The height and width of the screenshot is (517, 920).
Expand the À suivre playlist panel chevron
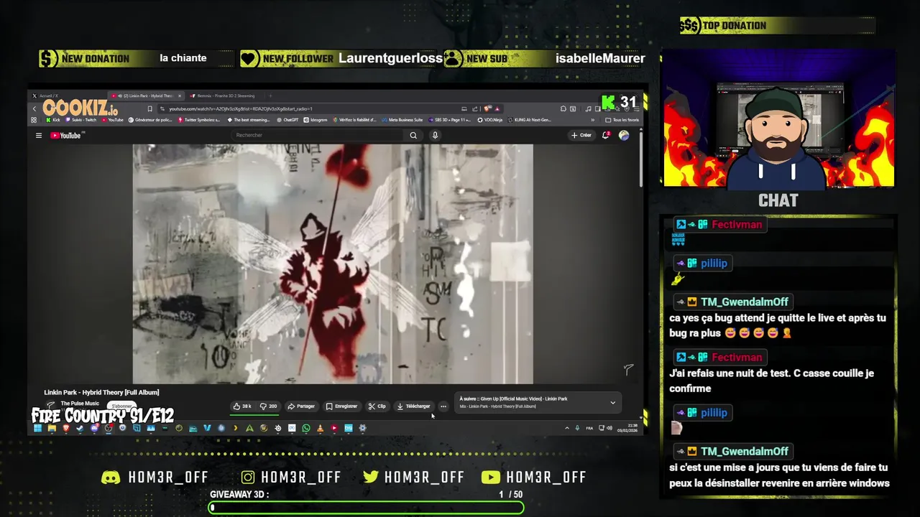613,403
